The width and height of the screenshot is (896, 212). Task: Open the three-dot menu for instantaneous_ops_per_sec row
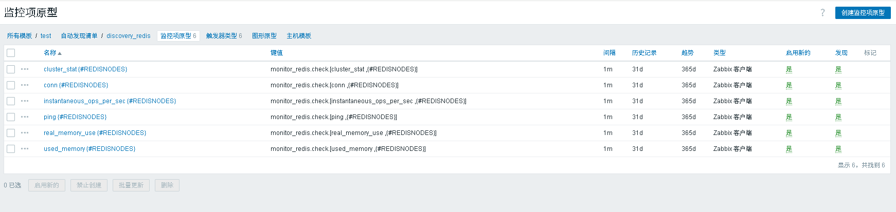tap(25, 101)
